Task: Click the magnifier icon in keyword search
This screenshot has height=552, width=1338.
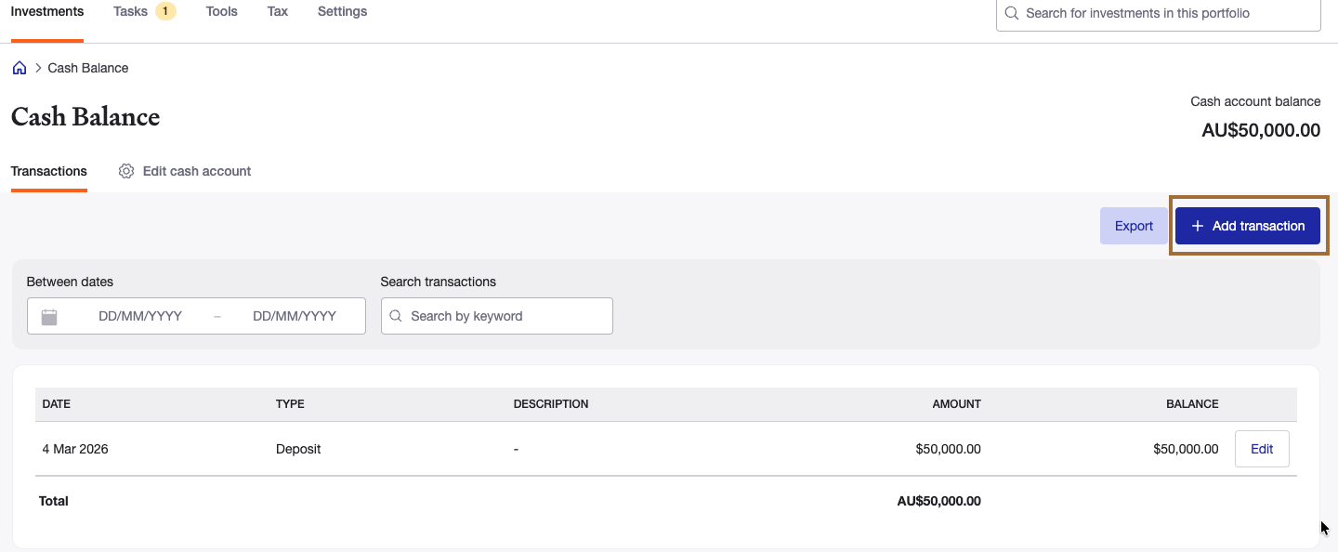Action: point(396,316)
